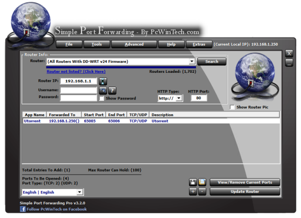Click the icon button next to Router IP
This screenshot has width=301, height=218.
(103, 81)
